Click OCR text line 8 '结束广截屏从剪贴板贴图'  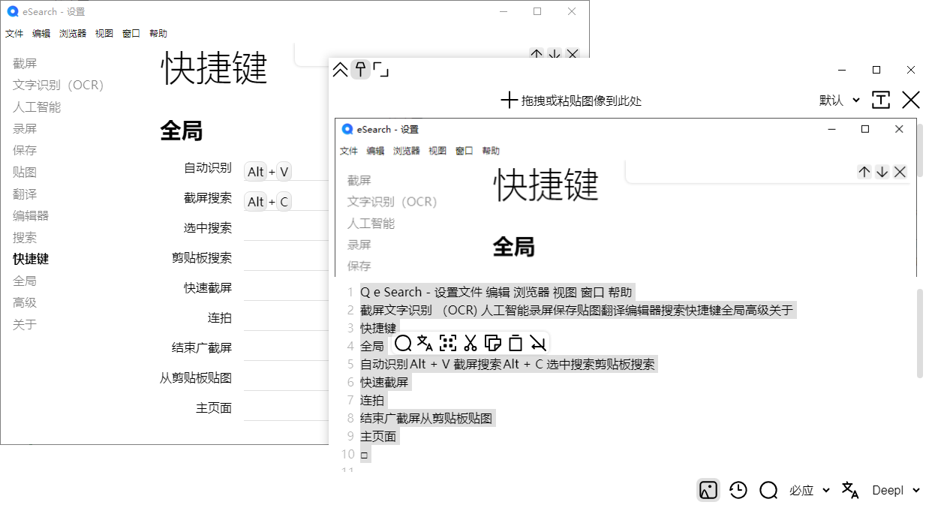tap(426, 418)
